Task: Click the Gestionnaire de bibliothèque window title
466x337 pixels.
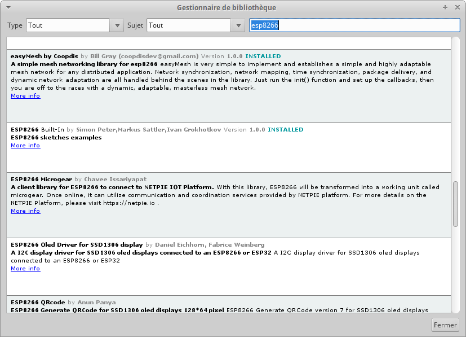Action: click(x=227, y=7)
